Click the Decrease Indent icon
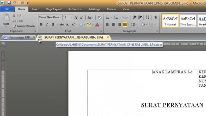Image resolution: width=206 pixels, height=116 pixels. (135, 17)
